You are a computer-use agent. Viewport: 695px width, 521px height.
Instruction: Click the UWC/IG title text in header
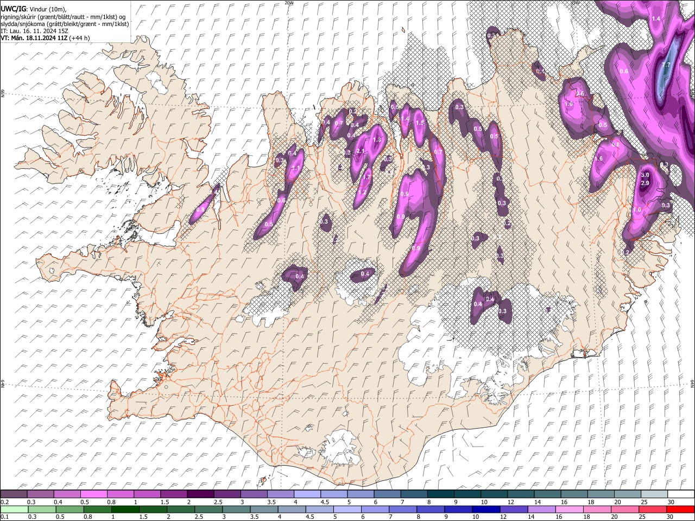(12, 9)
